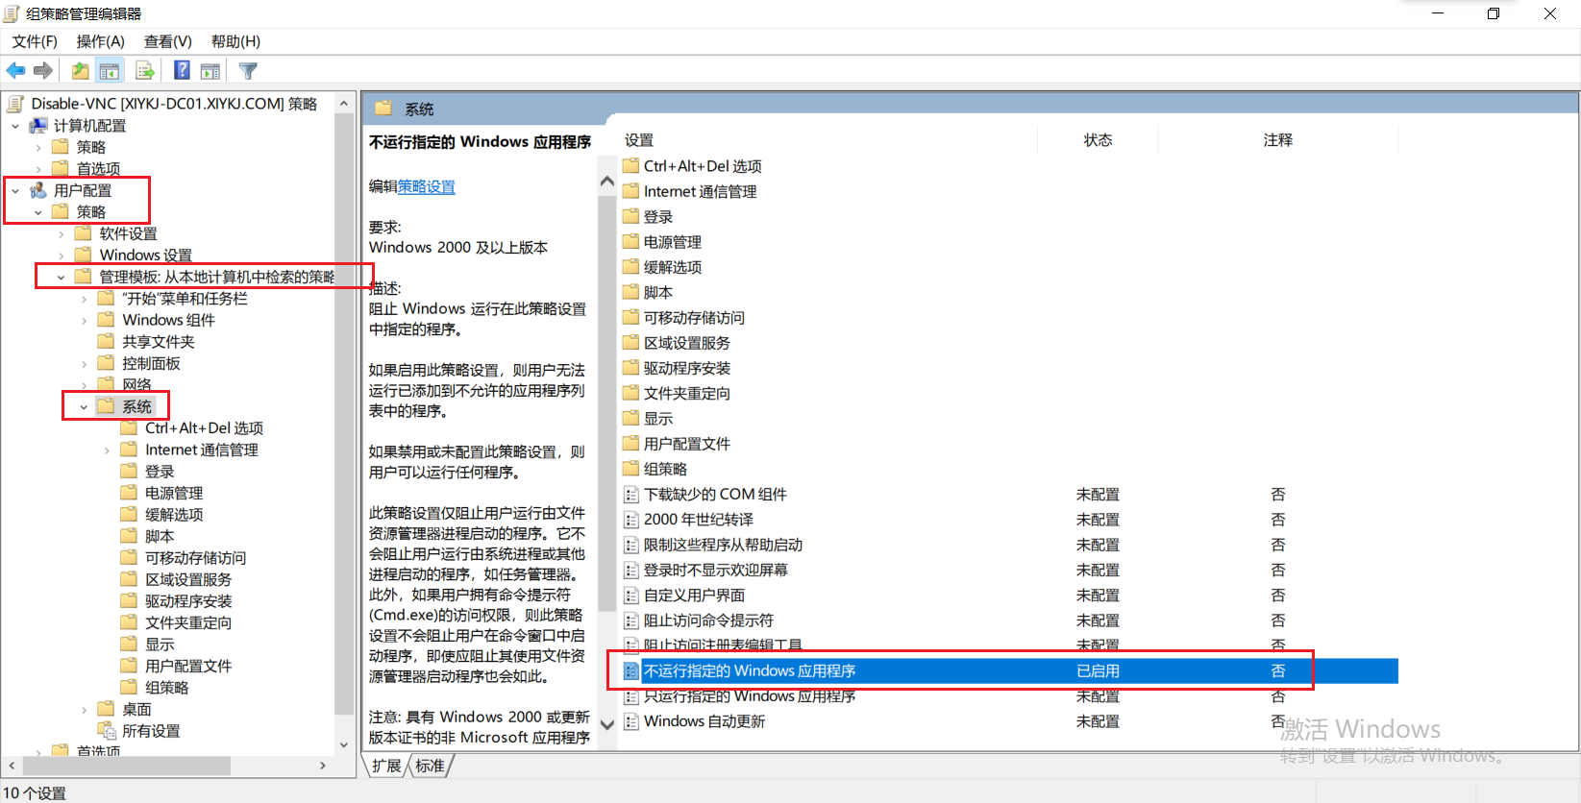This screenshot has height=803, width=1581.
Task: Open 登录 folder in settings list
Action: tap(658, 217)
